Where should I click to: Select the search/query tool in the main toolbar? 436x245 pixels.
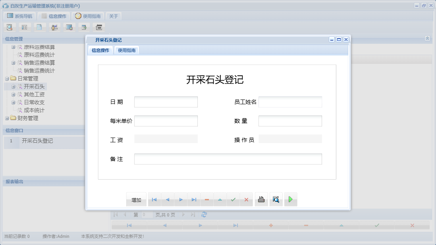coord(10,27)
